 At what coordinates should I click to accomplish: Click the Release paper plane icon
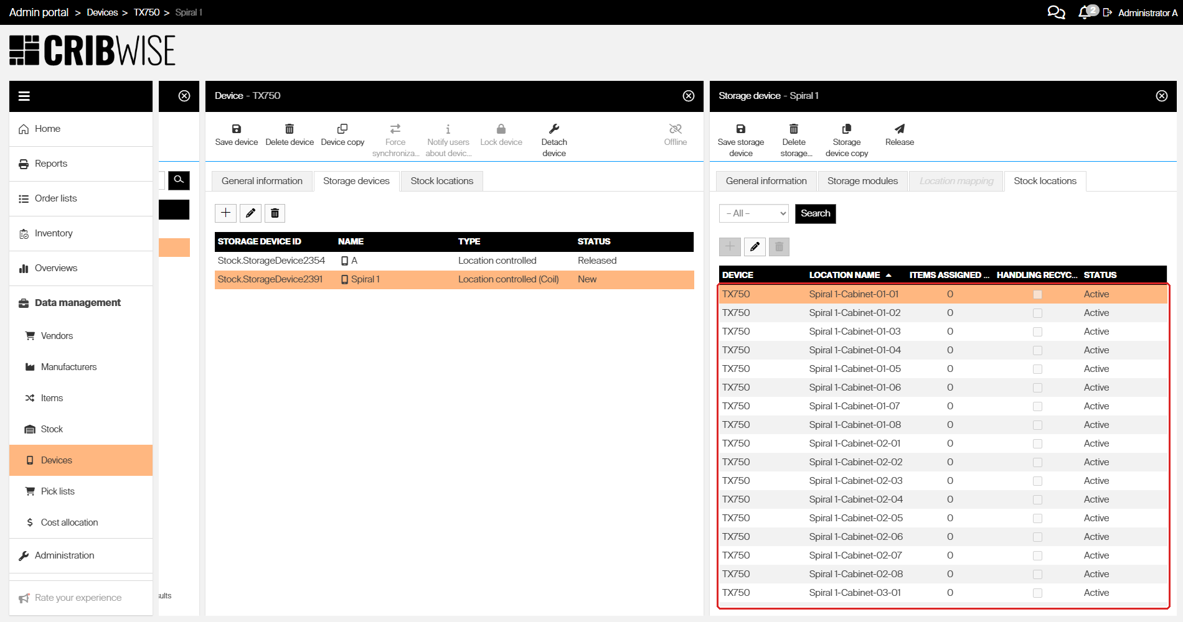point(900,129)
